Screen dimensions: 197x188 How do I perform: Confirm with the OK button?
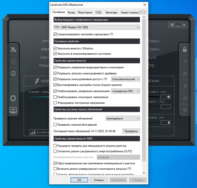[79, 180]
